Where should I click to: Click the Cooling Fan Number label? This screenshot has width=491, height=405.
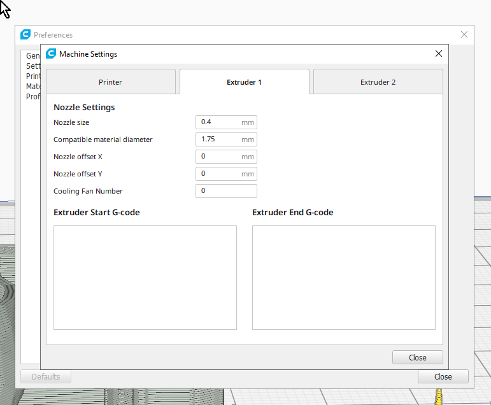point(88,191)
